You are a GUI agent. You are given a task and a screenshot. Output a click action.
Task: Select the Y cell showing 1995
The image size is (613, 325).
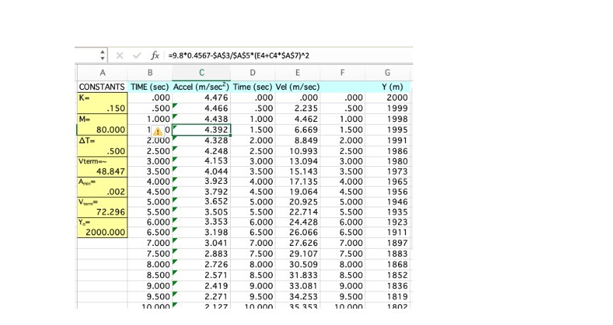click(x=387, y=130)
